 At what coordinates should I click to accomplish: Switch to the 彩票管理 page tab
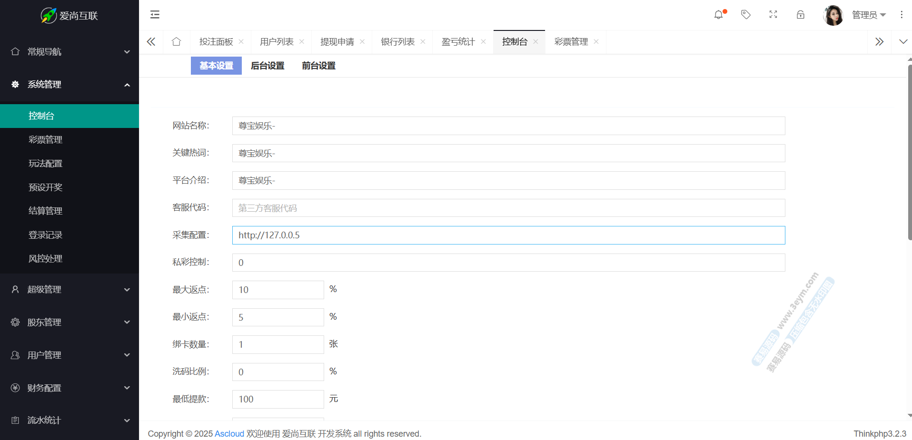pos(571,42)
